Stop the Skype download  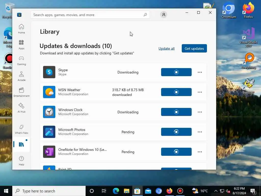176,72
